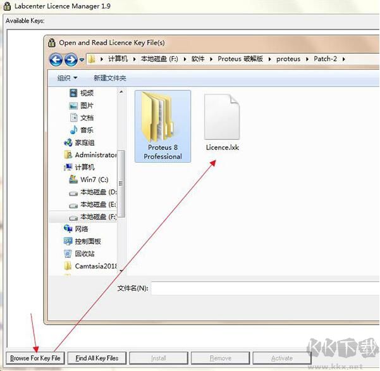
Task: Select 计算机 in the breadcrumb path
Action: [x=118, y=59]
